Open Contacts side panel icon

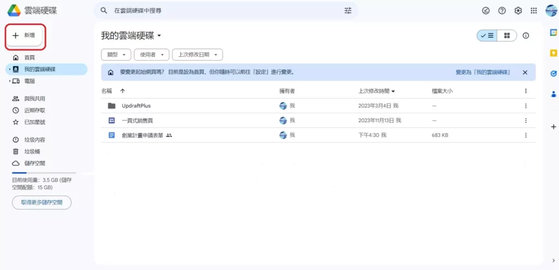point(554,94)
